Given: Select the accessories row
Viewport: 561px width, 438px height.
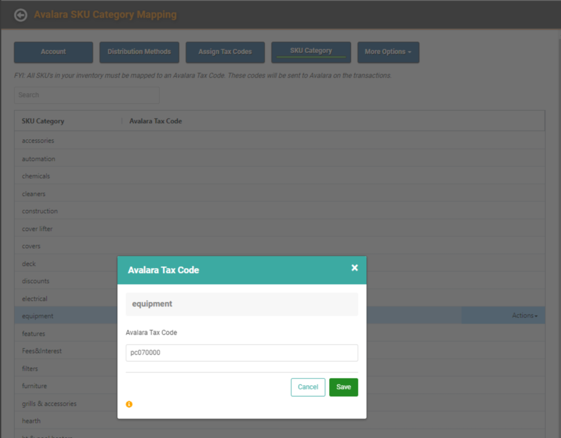Looking at the screenshot, I should (x=280, y=140).
